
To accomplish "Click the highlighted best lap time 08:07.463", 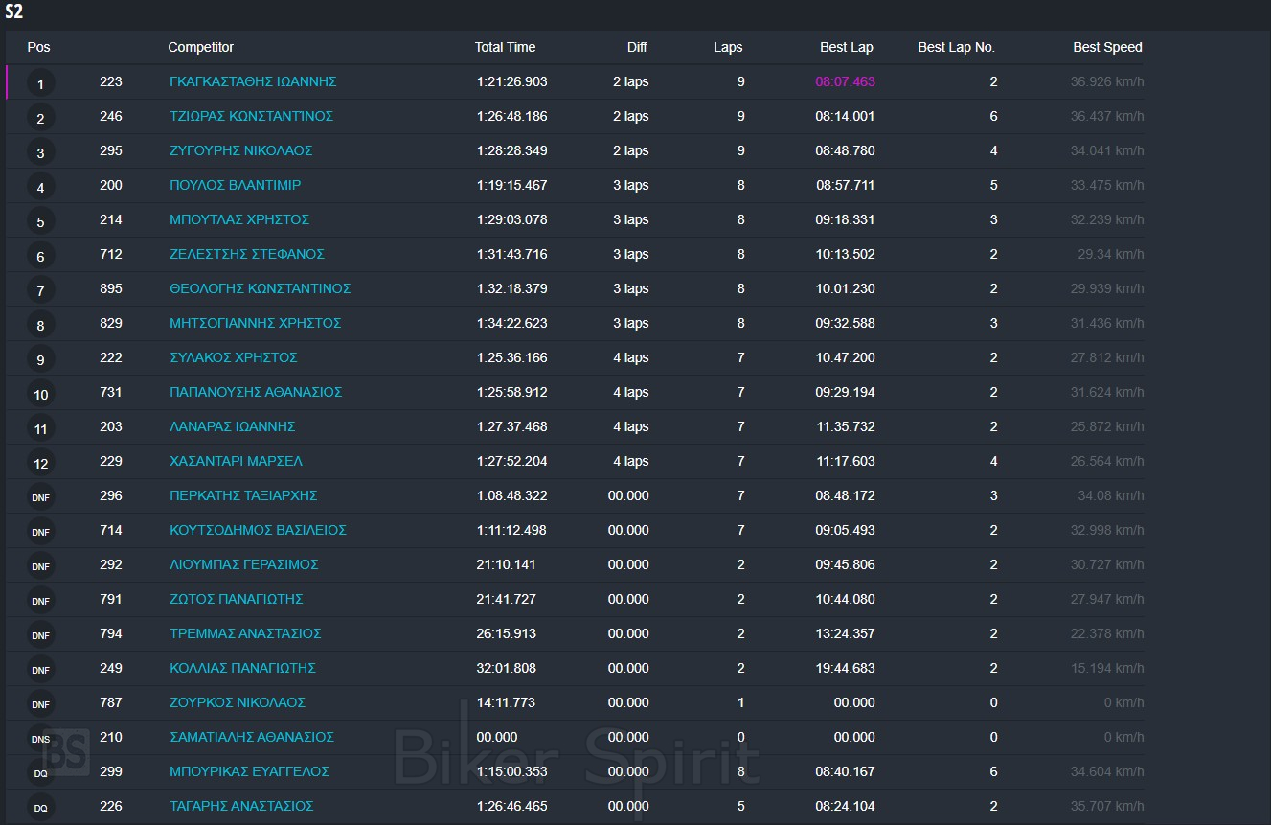I will [845, 81].
